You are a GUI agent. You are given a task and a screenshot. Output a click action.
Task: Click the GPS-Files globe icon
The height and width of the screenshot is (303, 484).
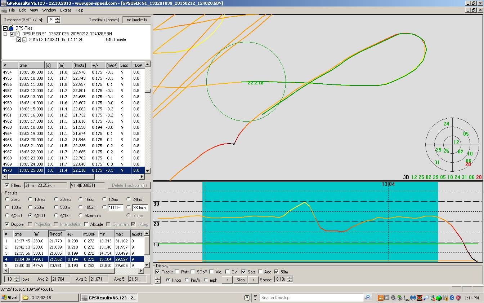click(11, 28)
